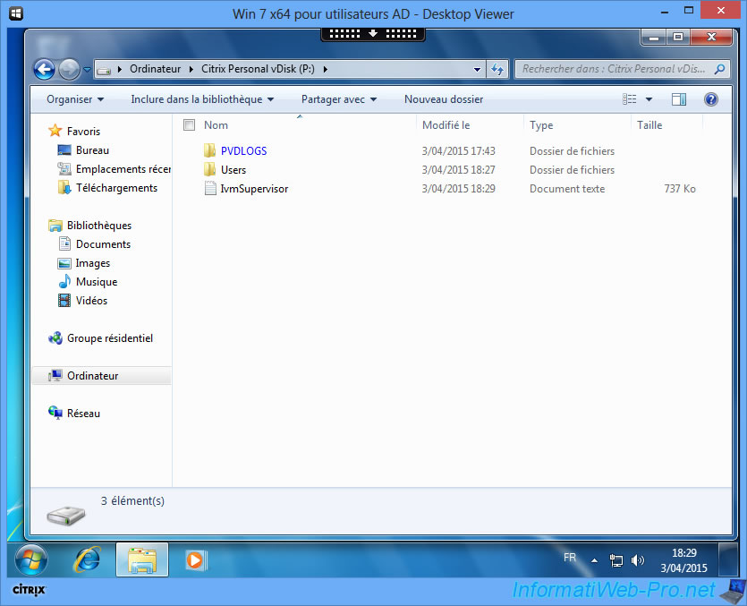
Task: Expand the Citrix Desktop Viewer toolbar handle
Action: pyautogui.click(x=373, y=33)
